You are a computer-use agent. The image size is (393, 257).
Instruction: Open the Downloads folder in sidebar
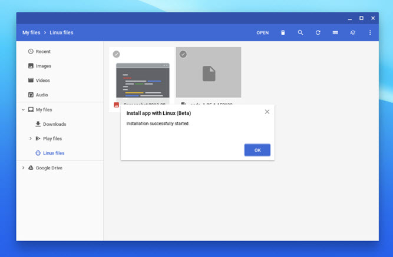54,124
